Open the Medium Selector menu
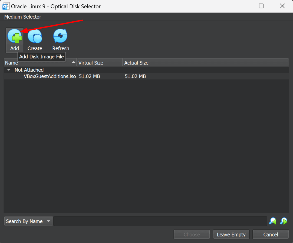Screen dimensions: 293x243 point(22,16)
